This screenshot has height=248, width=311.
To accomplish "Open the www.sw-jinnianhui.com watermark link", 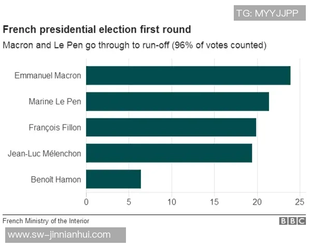I will (60, 235).
